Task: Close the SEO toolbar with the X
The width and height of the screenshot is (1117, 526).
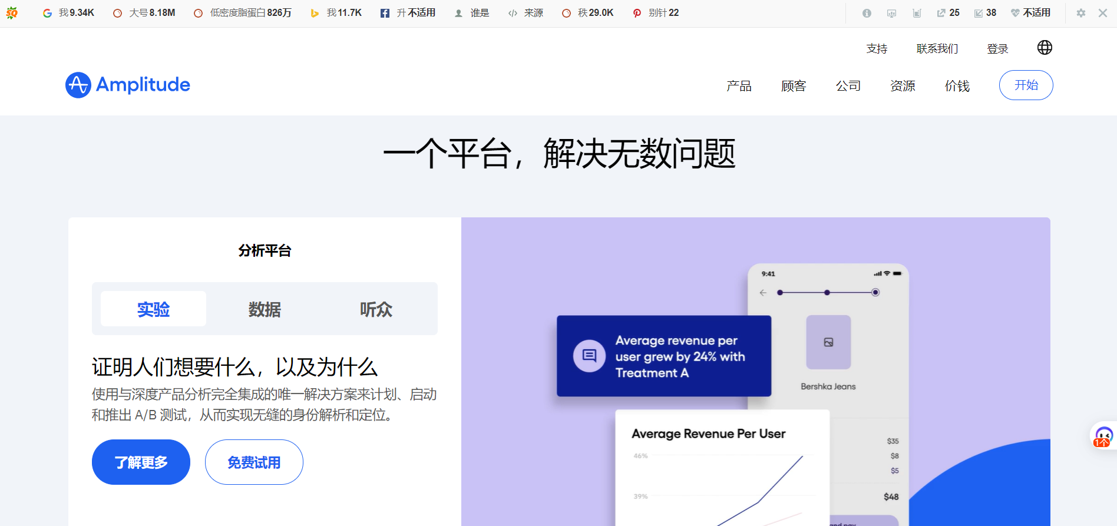Action: click(1103, 13)
